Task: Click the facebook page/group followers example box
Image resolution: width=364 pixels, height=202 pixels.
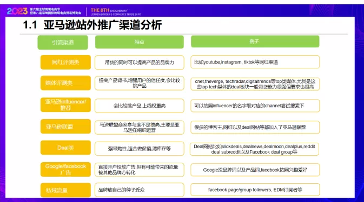Action: [255, 190]
